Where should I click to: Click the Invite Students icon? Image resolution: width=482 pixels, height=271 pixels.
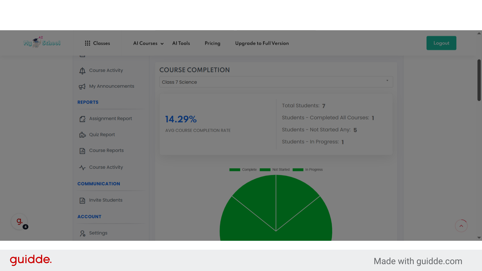point(82,200)
